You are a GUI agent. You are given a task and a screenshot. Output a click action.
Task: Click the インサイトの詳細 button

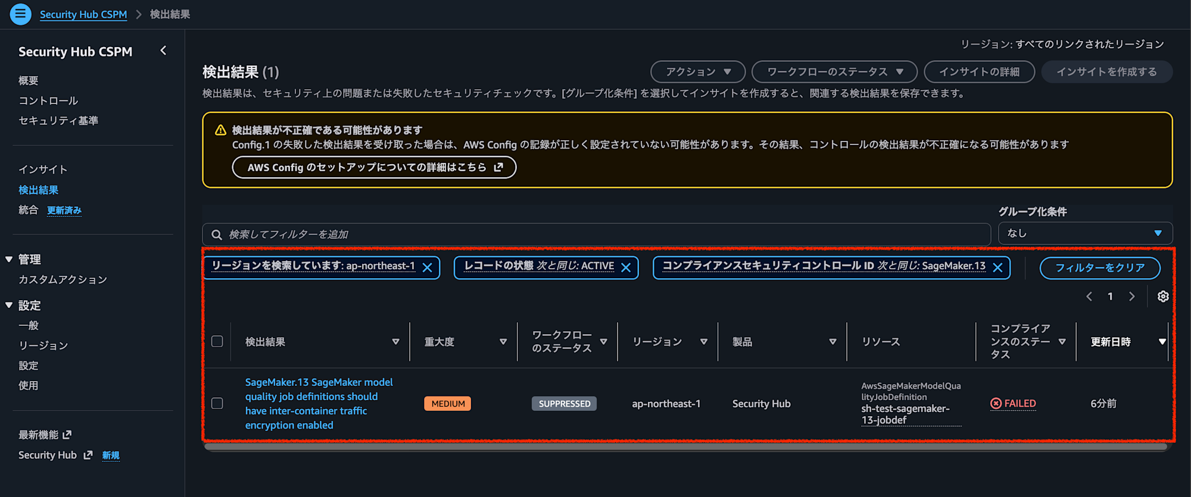[979, 72]
